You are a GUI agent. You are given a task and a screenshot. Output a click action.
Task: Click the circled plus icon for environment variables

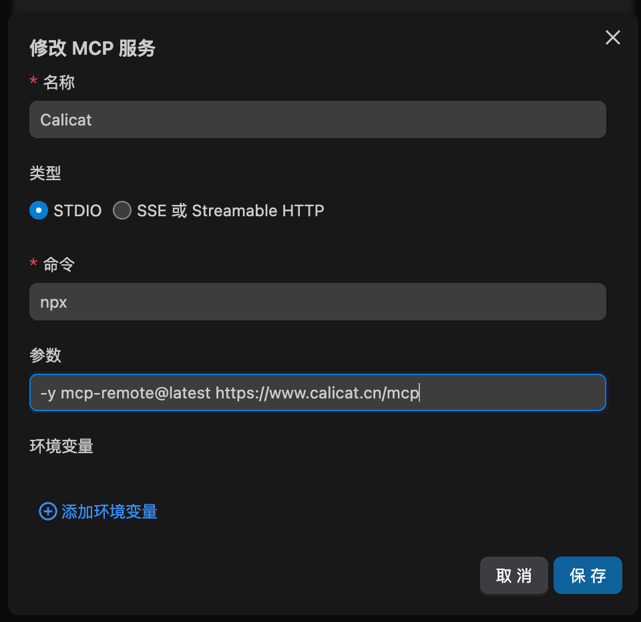click(x=47, y=511)
